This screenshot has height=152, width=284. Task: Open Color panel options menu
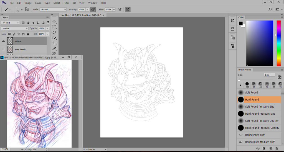point(282,17)
